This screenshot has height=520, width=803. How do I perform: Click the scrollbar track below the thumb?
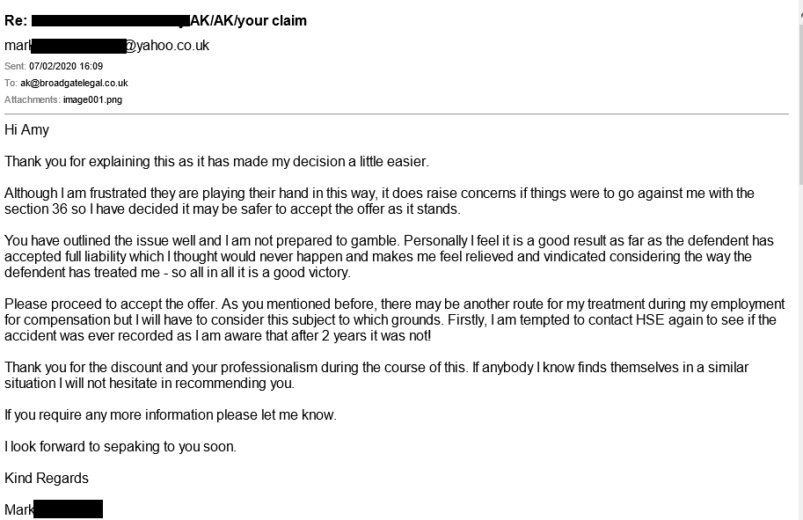[800, 348]
